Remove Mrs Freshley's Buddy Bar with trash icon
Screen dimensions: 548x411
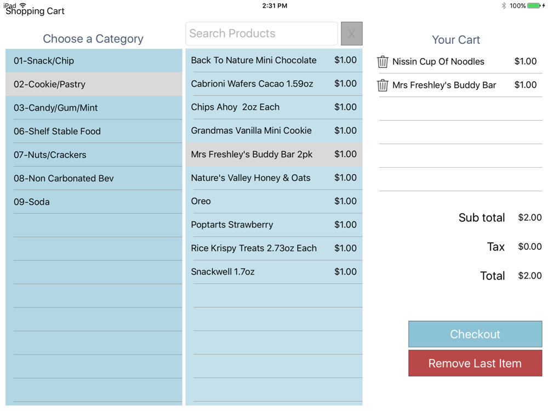pos(383,85)
